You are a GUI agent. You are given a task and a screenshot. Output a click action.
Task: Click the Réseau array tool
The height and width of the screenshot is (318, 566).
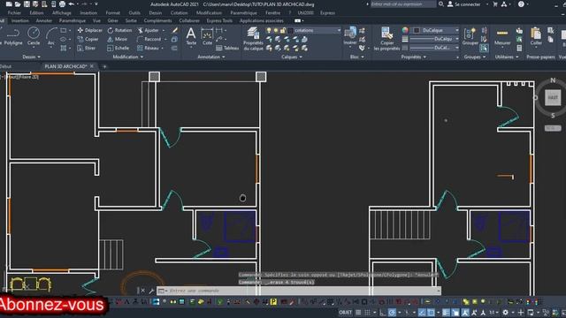click(148, 48)
